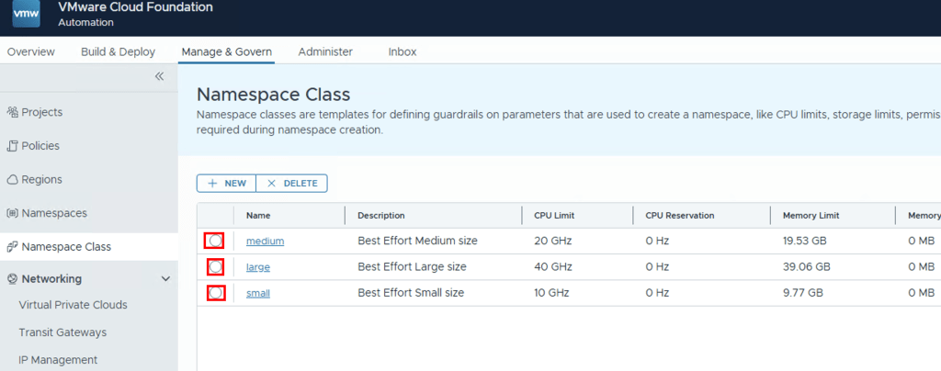The image size is (941, 371).
Task: Switch to the Overview tab
Action: pos(30,51)
